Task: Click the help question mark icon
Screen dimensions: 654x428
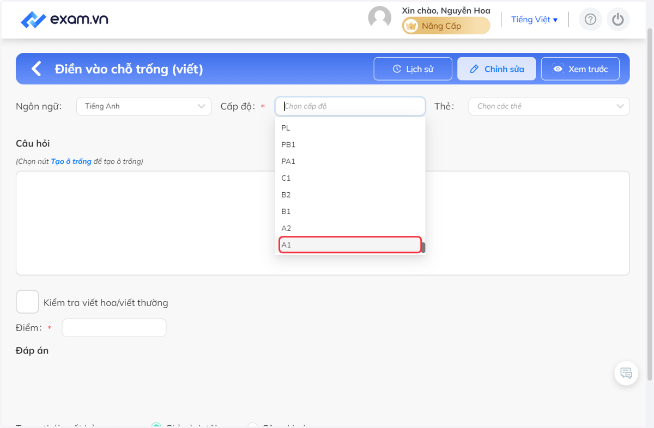Action: pos(590,20)
